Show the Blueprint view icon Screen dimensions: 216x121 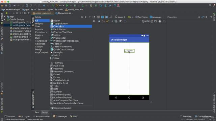[102, 17]
